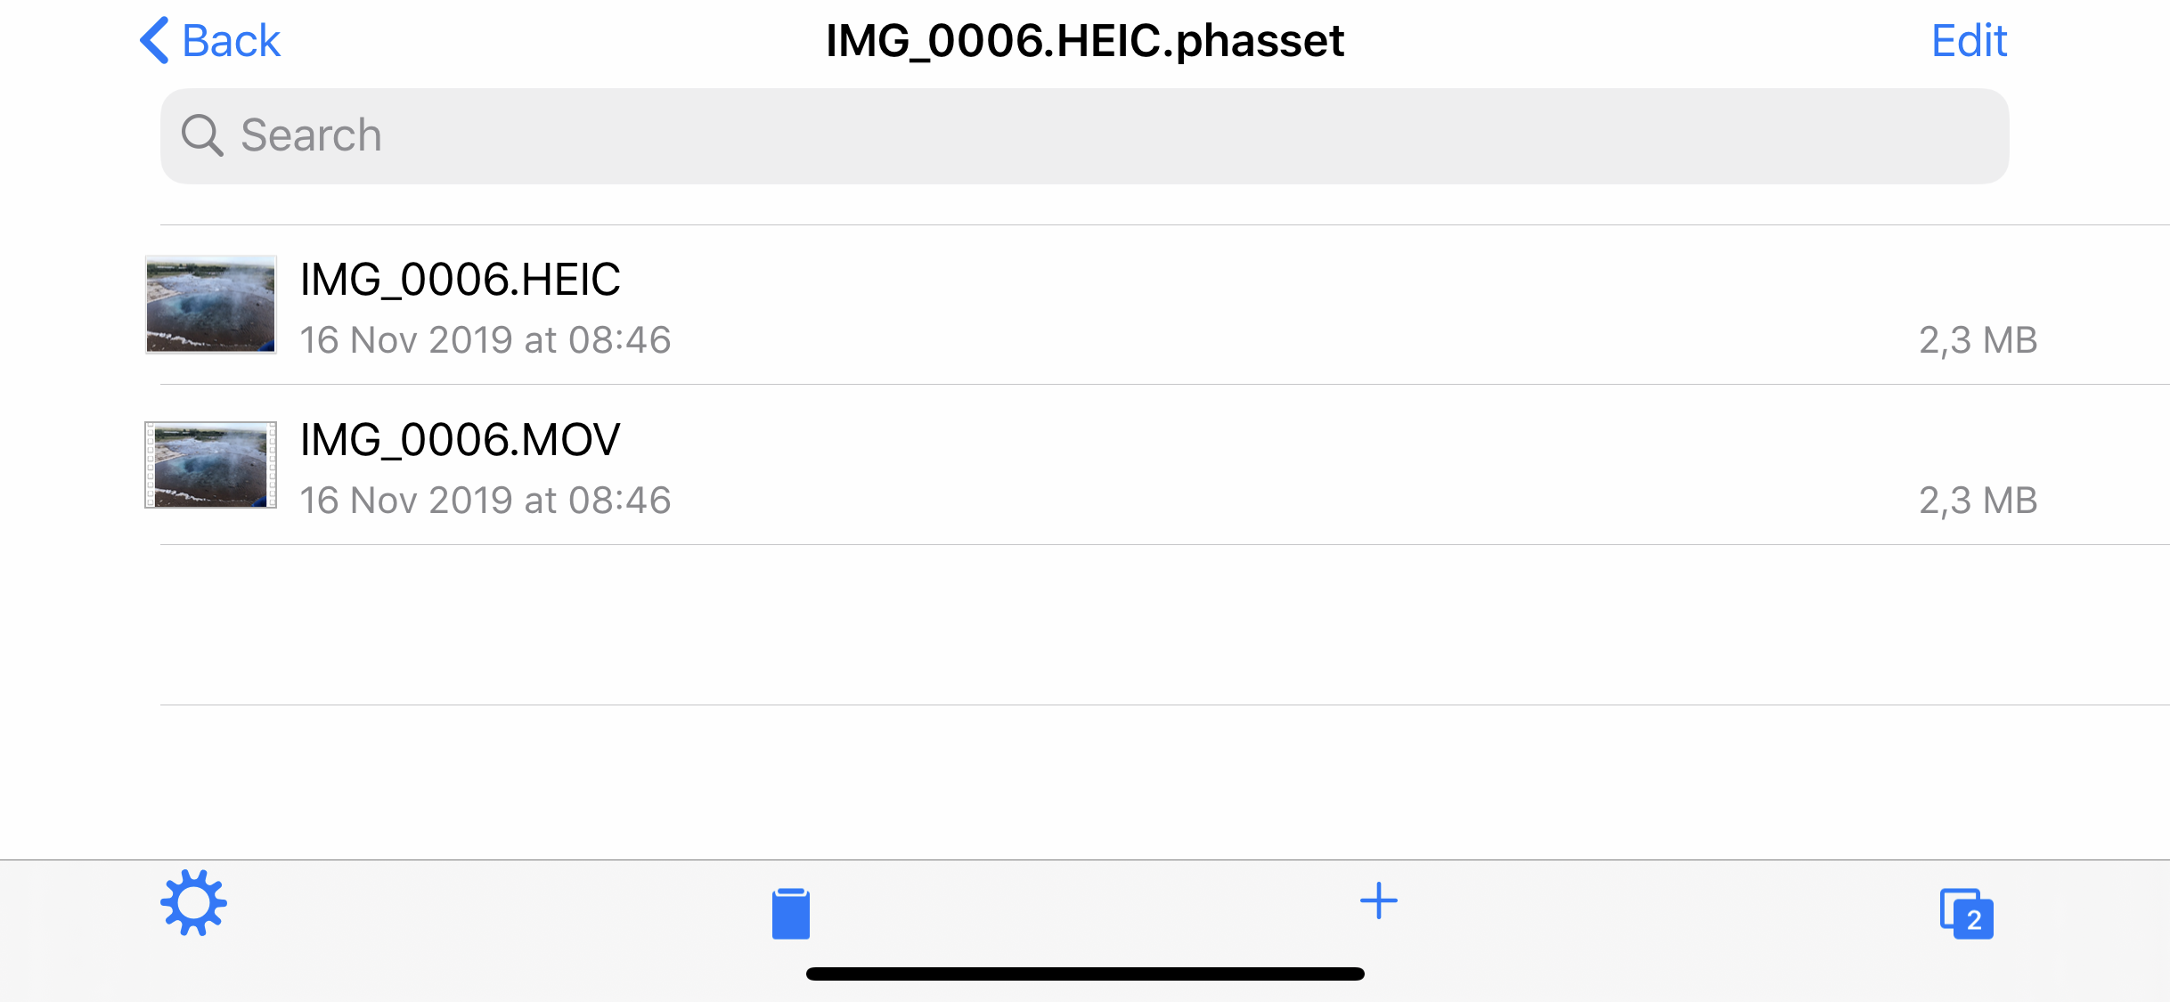Screen dimensions: 2170x1002
Task: Open the settings gear icon
Action: coord(193,902)
